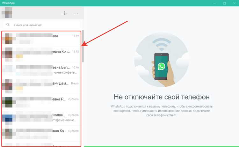
Task: Click the 10:46 timestamp
Action: point(75,67)
